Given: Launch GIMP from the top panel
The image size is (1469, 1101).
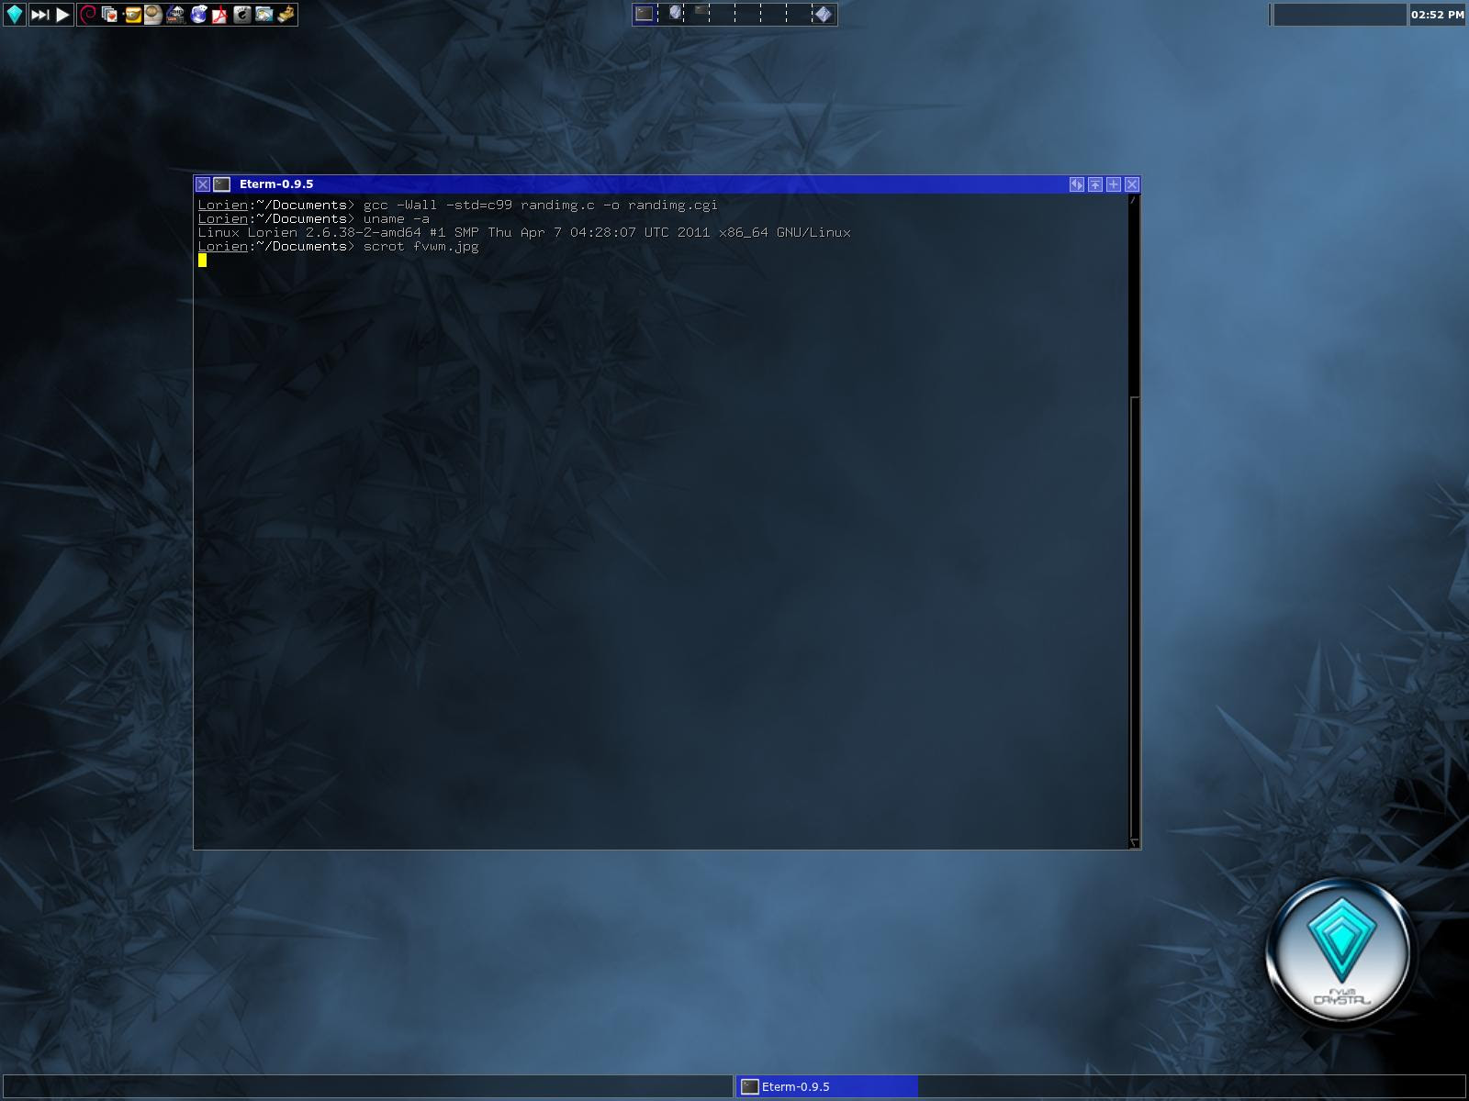Looking at the screenshot, I should (132, 15).
